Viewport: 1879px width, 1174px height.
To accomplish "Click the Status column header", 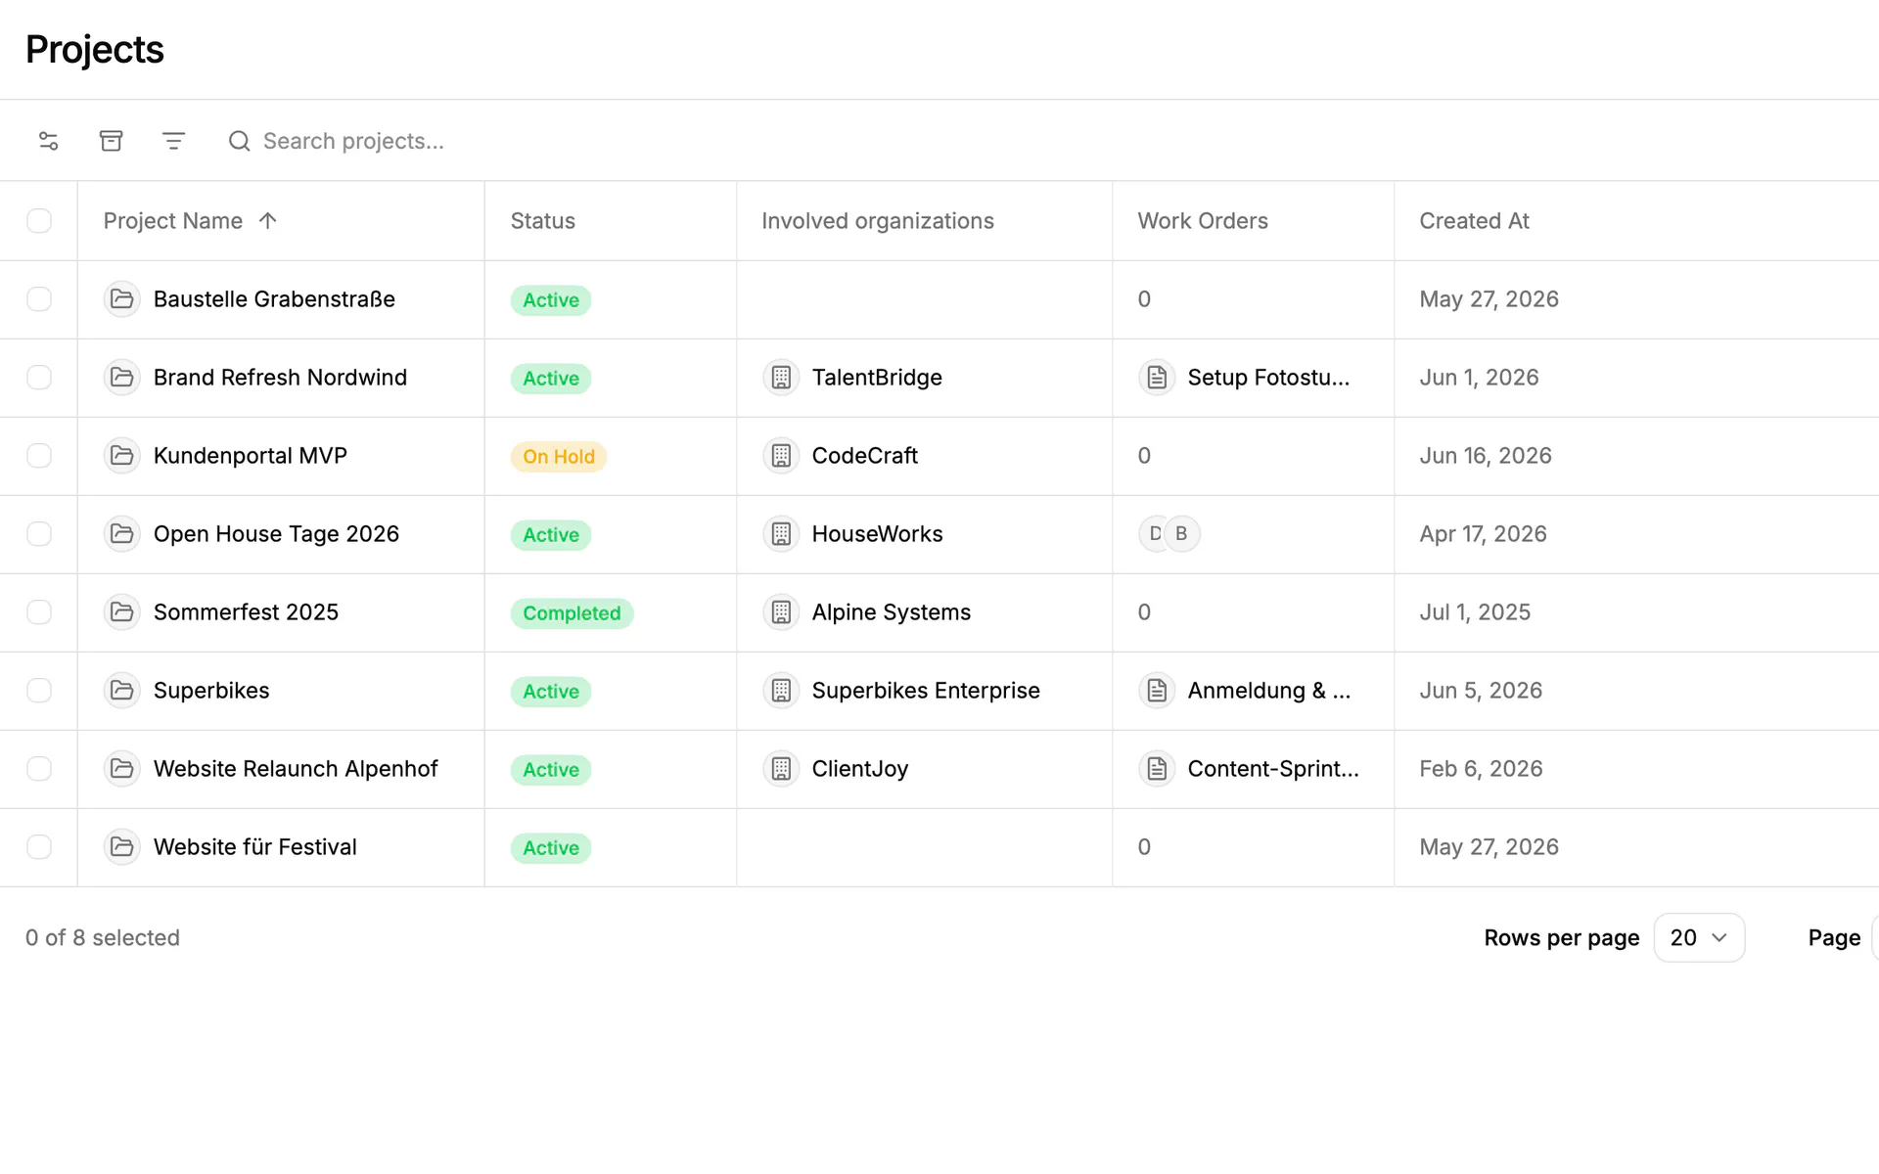I will click(x=543, y=220).
